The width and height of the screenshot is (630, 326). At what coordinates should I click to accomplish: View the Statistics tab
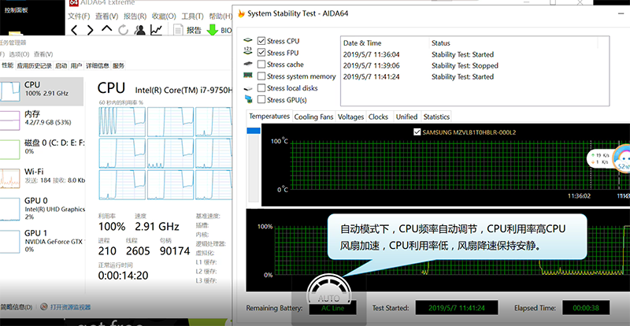(436, 117)
